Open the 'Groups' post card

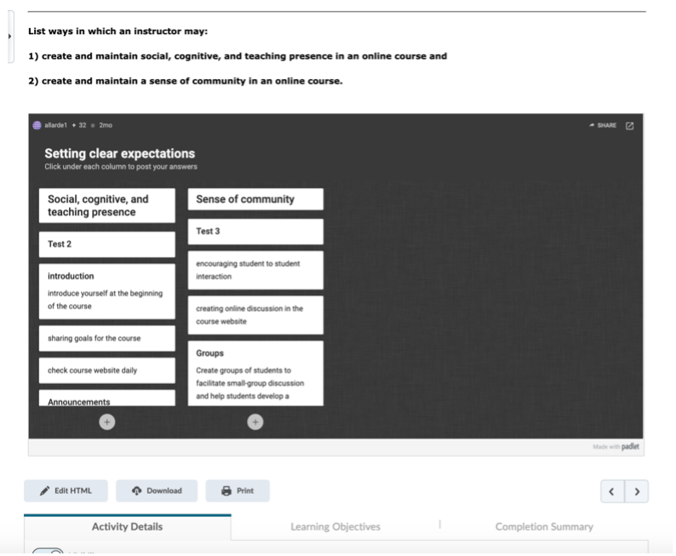[255, 373]
